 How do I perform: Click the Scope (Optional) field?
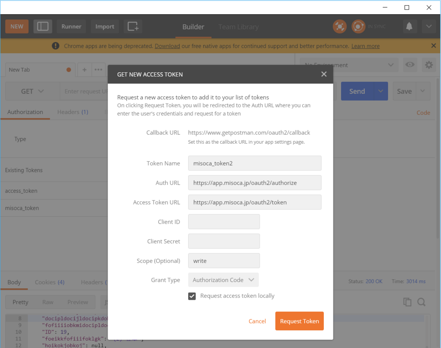pyautogui.click(x=224, y=261)
